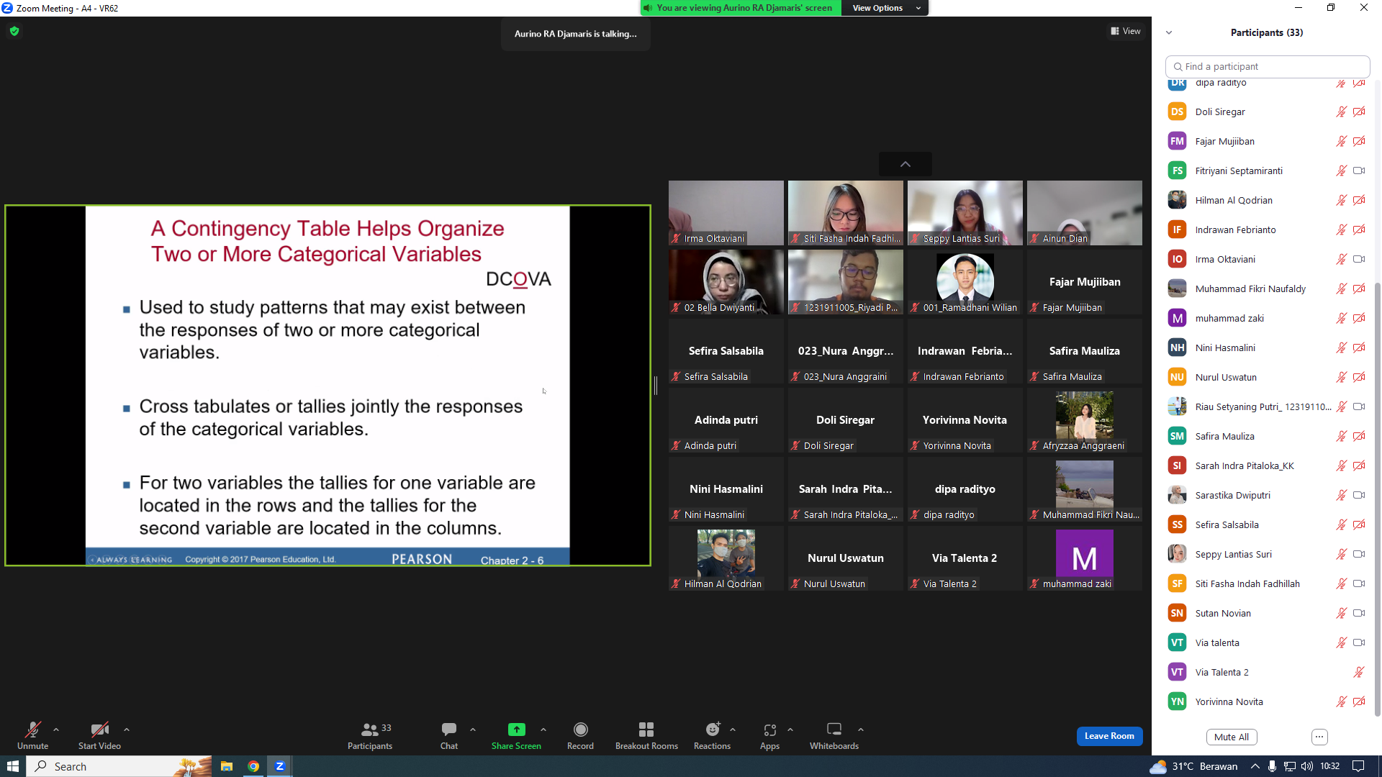Show hidden icons in the system tray
This screenshot has width=1382, height=777.
(x=1255, y=766)
